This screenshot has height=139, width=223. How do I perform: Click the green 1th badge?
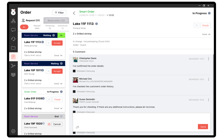coord(61,35)
